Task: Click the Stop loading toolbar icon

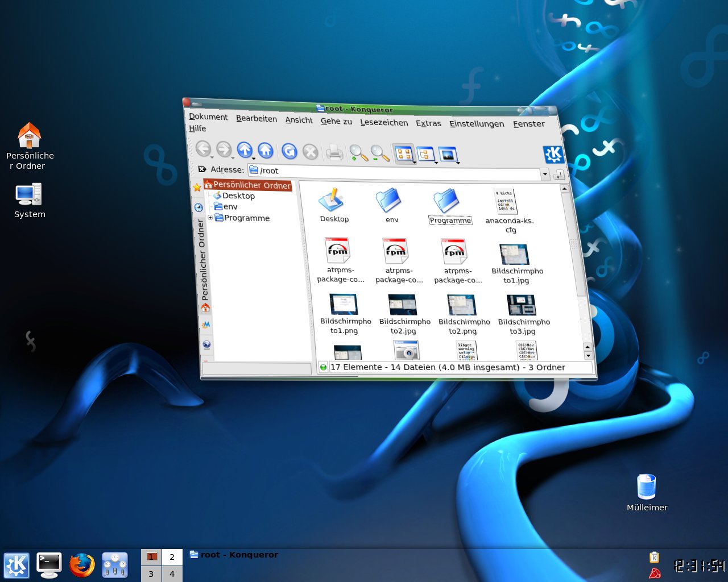Action: coord(310,152)
